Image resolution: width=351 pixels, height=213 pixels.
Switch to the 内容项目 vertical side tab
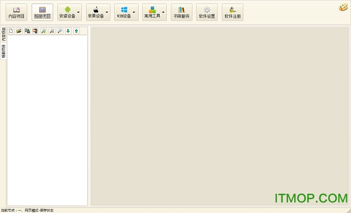(x=4, y=34)
